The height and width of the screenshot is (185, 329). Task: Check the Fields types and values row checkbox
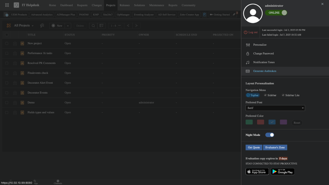[x=7, y=113]
